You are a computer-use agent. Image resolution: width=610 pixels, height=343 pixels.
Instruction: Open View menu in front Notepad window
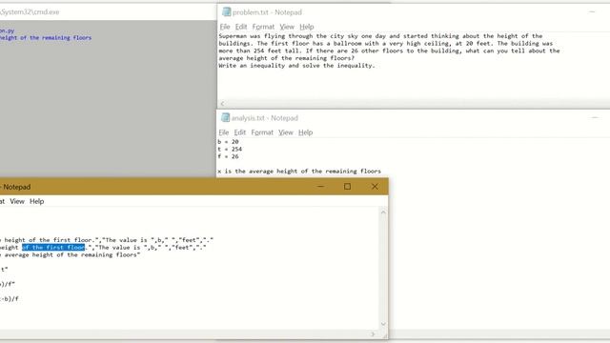(x=17, y=201)
